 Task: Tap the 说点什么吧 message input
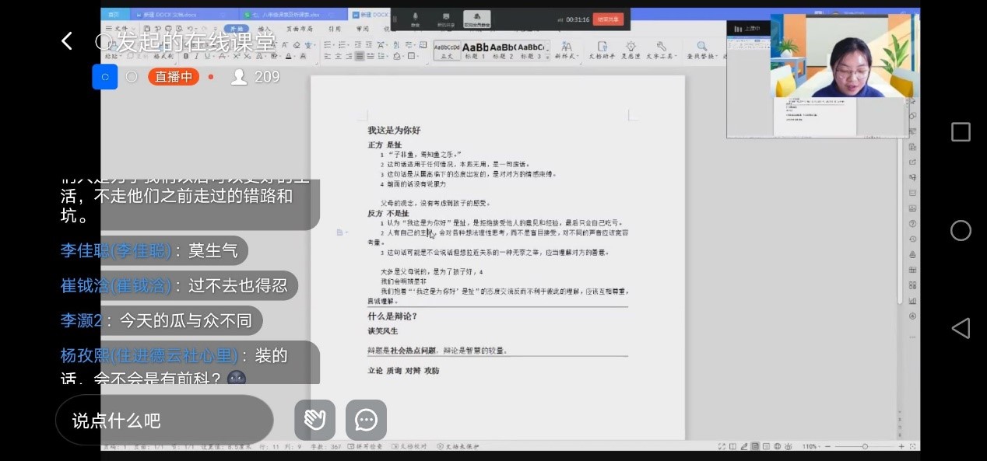[x=164, y=420]
